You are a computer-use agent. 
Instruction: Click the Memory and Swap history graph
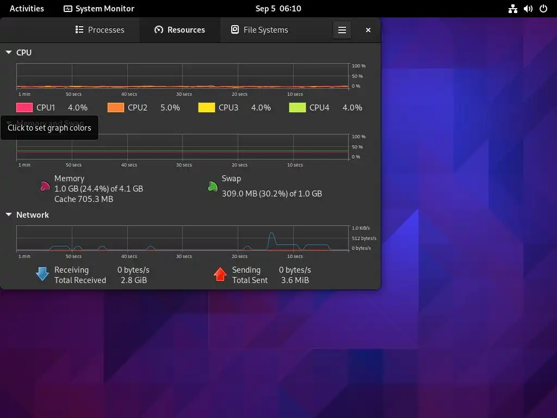coord(183,147)
